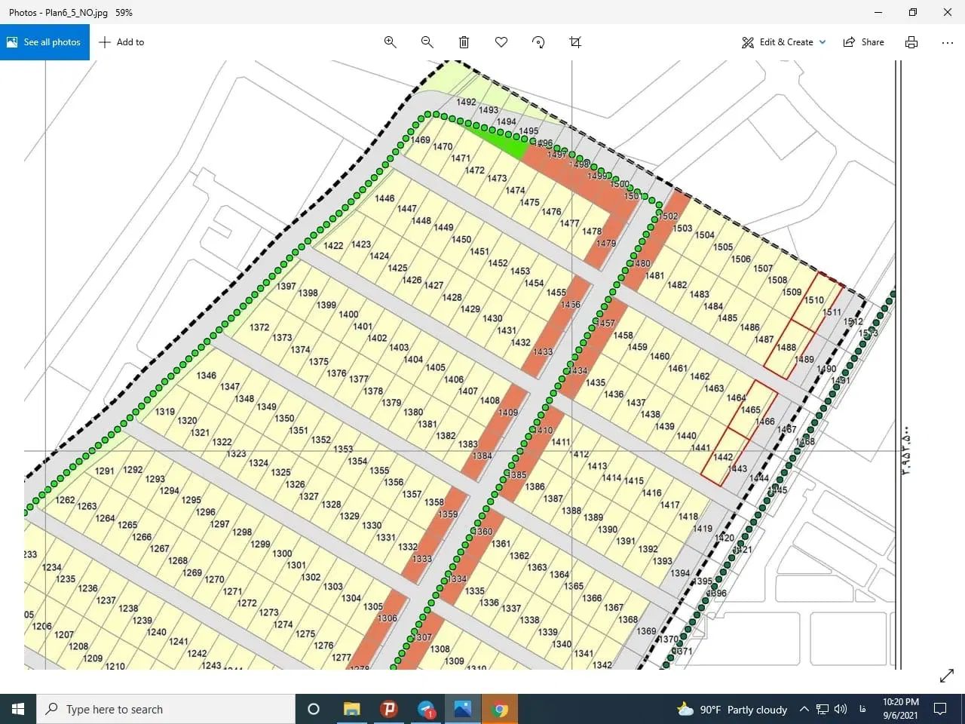Add photo to favorites with heart icon
The height and width of the screenshot is (724, 965).
pos(501,42)
